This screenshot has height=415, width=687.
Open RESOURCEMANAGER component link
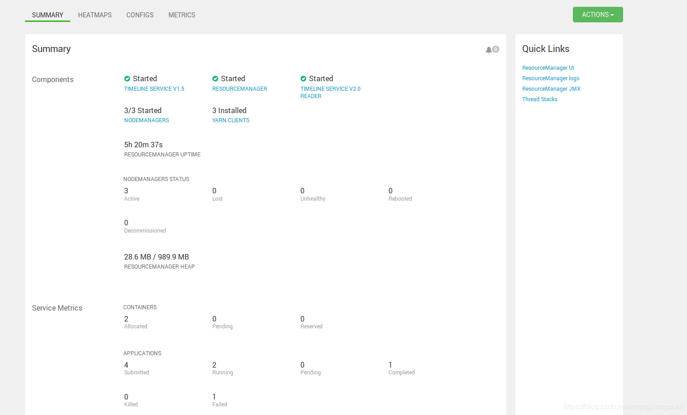point(240,89)
